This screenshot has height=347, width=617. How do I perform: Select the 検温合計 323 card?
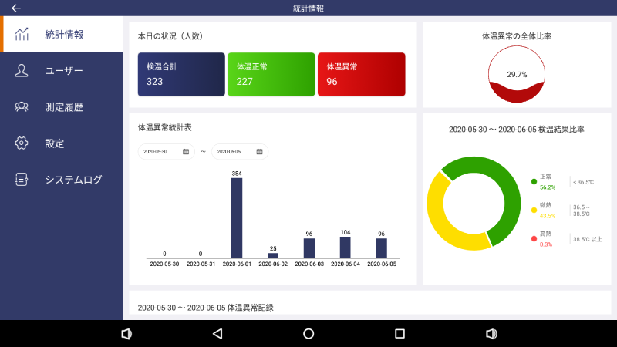pyautogui.click(x=181, y=74)
